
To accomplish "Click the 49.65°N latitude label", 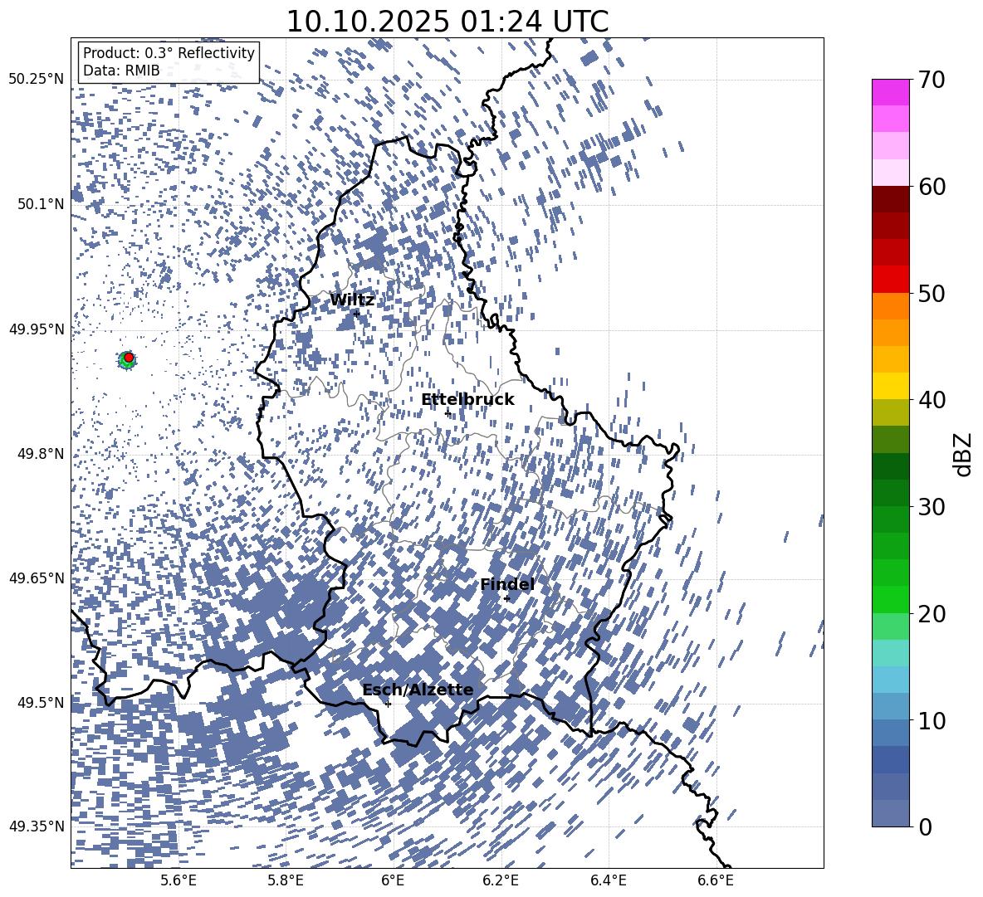I will point(37,578).
